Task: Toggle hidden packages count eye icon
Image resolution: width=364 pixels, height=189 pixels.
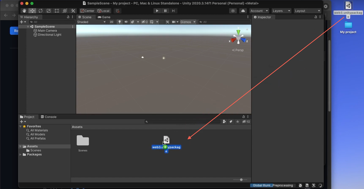Action: click(x=246, y=121)
